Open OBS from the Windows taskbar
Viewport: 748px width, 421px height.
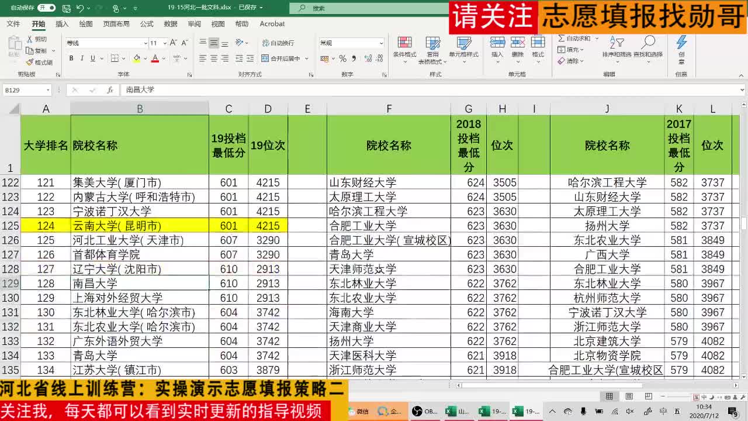pyautogui.click(x=424, y=412)
